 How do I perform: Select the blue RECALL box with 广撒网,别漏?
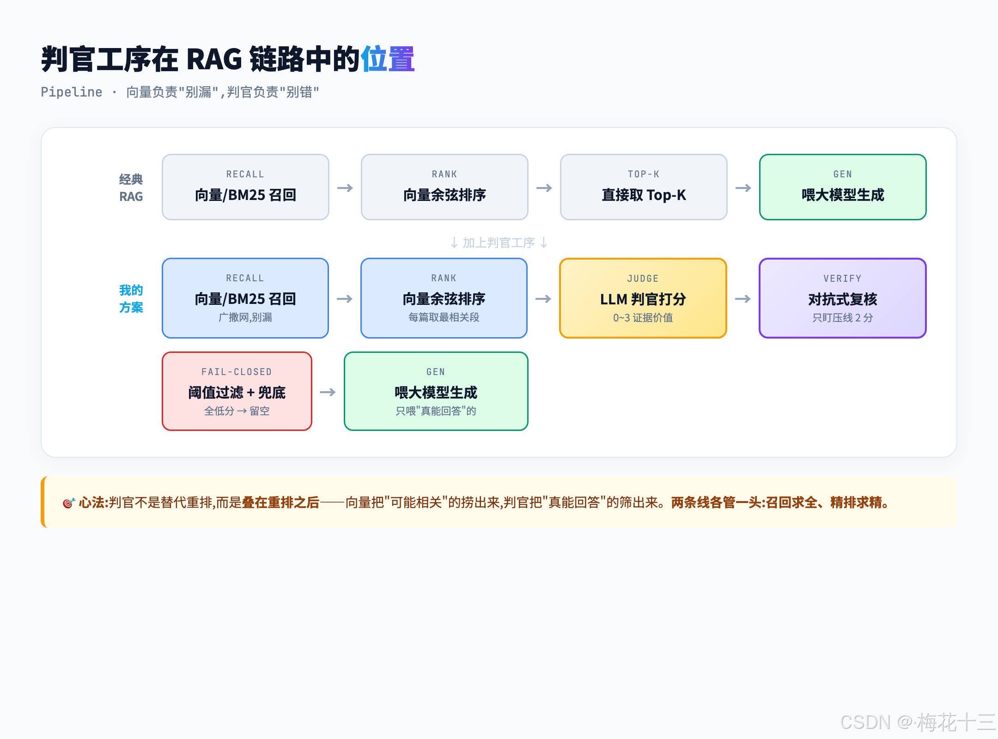(x=245, y=298)
